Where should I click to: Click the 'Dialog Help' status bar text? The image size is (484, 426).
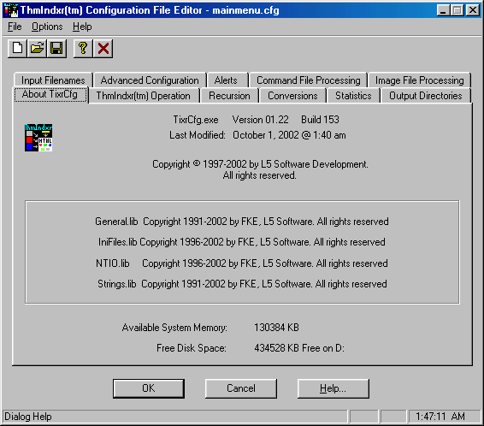point(28,417)
